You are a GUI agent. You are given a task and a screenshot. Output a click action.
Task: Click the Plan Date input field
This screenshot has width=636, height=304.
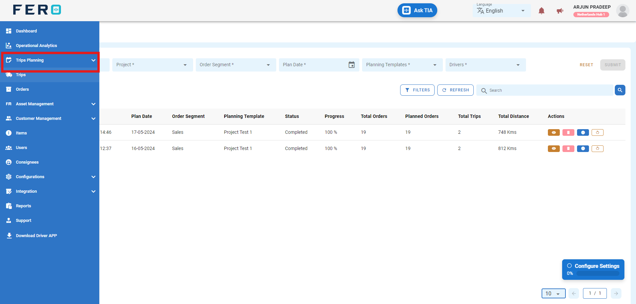pyautogui.click(x=319, y=65)
